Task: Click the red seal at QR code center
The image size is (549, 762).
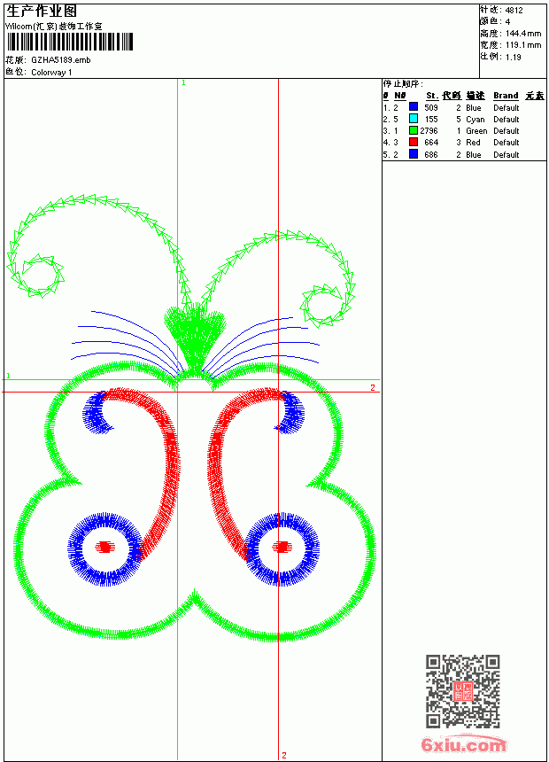Action: (x=463, y=691)
